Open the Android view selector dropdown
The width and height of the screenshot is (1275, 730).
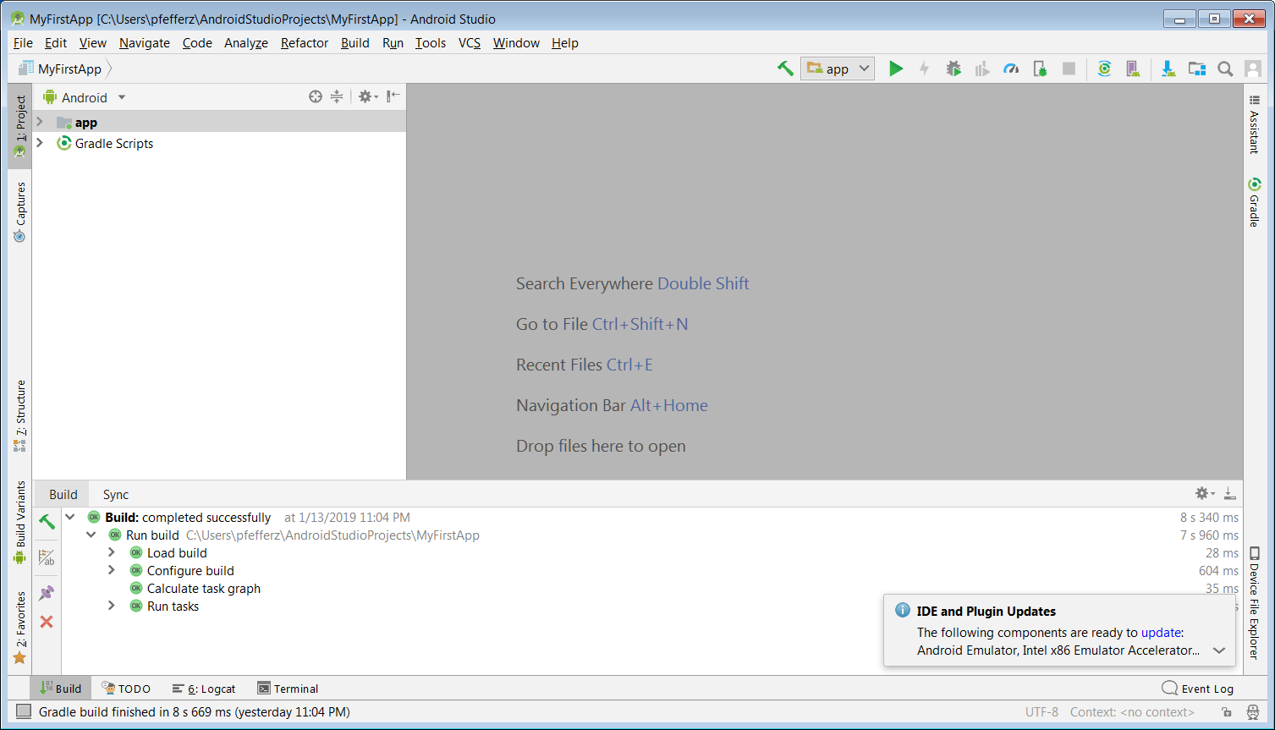pyautogui.click(x=85, y=97)
